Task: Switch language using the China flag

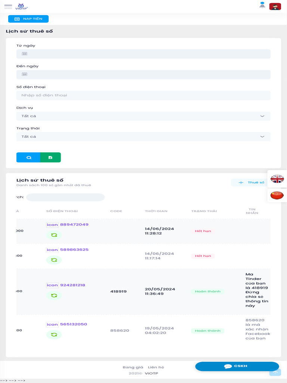Action: [x=277, y=195]
